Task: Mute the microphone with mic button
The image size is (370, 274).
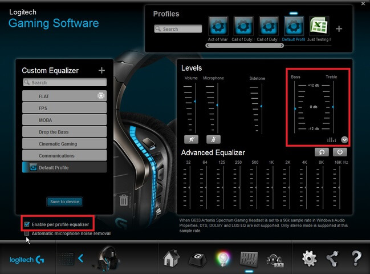Action: [213, 139]
